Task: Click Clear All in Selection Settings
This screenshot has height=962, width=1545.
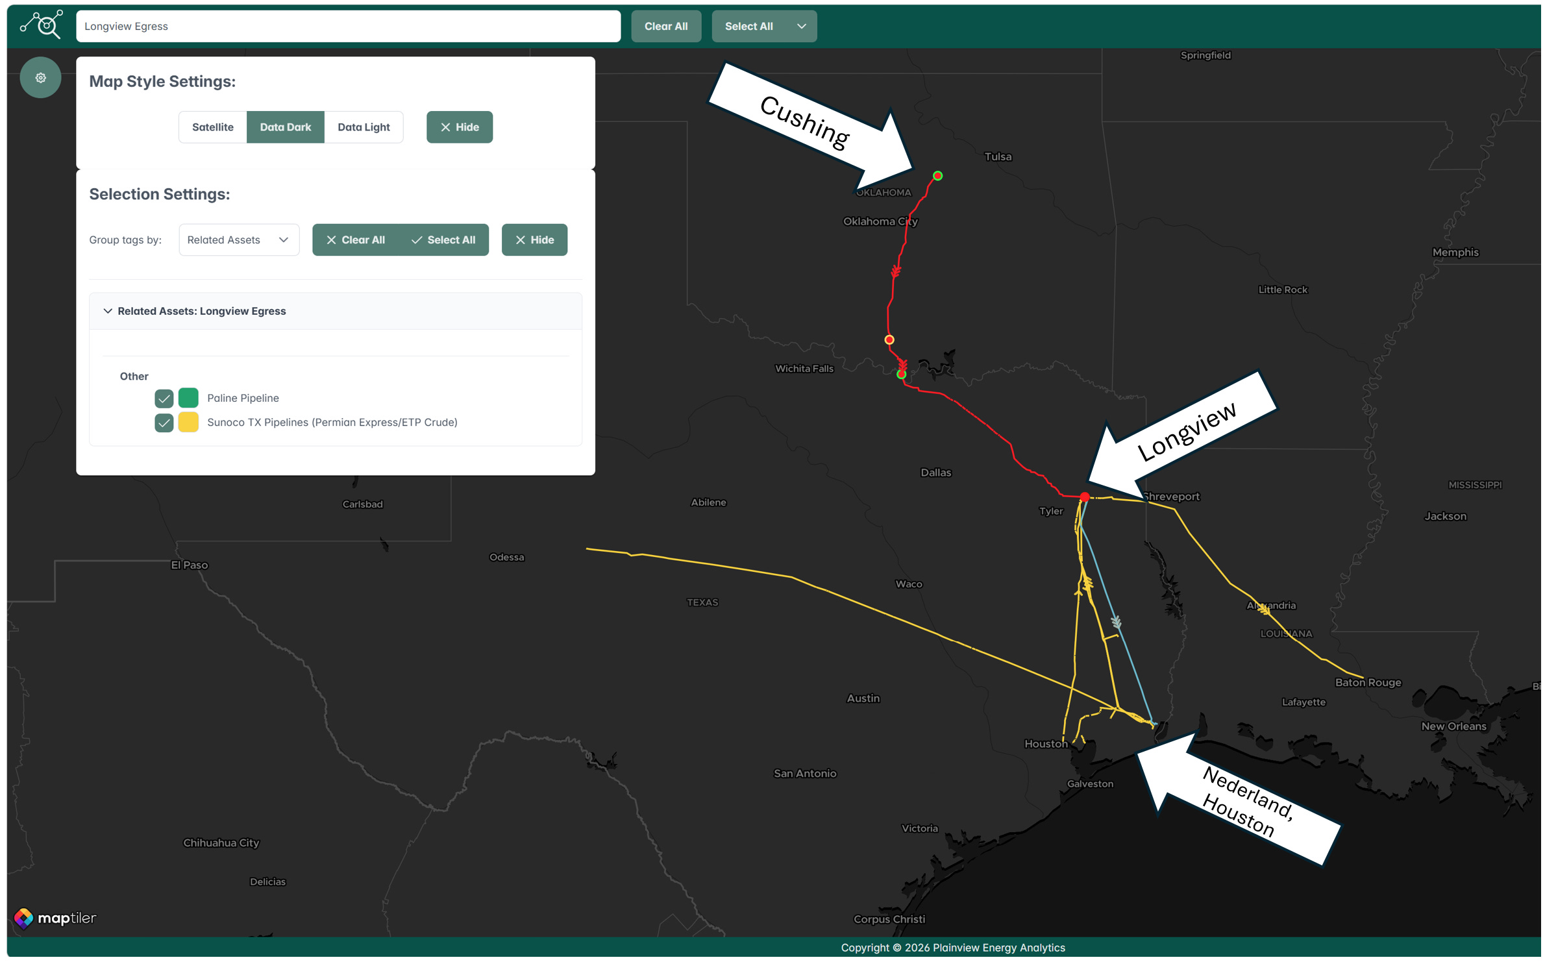Action: (x=355, y=240)
